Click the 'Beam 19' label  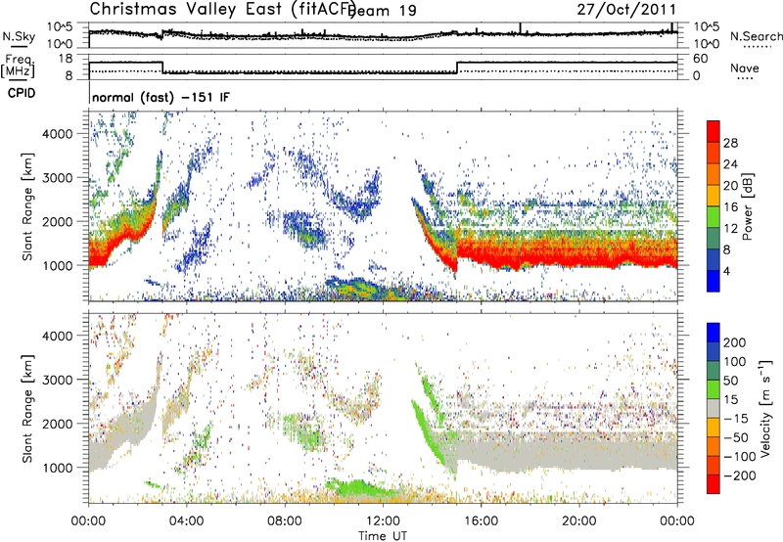coord(382,11)
